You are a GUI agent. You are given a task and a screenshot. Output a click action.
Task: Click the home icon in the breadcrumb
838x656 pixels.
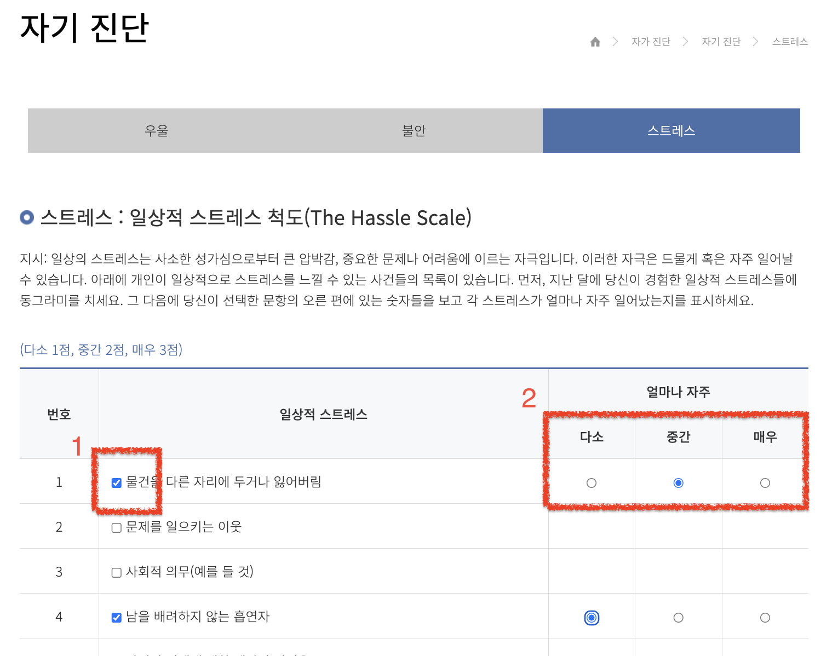tap(595, 41)
